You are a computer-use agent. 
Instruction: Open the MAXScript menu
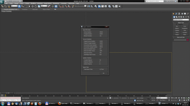71,3
